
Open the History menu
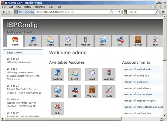(x=28, y=7)
